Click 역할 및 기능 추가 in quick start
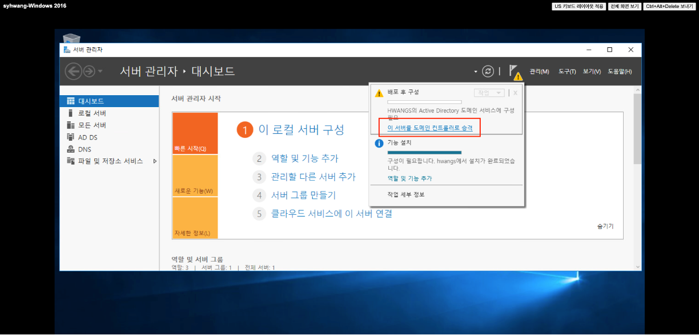699x335 pixels. pyautogui.click(x=304, y=158)
